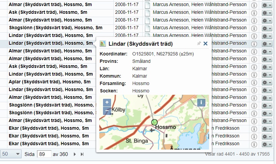Zoom out on the Hossmo map
This screenshot has width=276, height=164.
pyautogui.click(x=107, y=110)
